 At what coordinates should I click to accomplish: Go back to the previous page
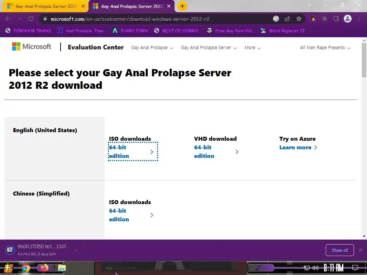click(x=8, y=19)
